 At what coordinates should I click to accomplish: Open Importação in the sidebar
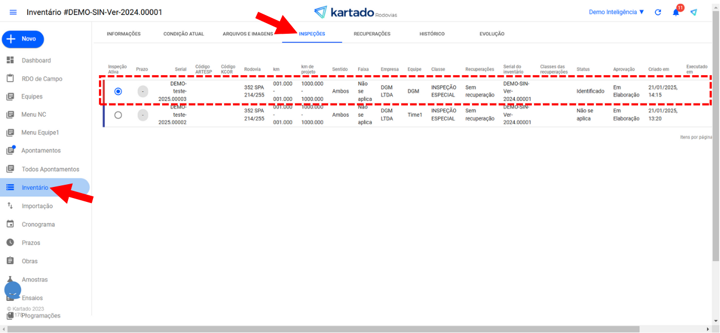[x=37, y=206]
